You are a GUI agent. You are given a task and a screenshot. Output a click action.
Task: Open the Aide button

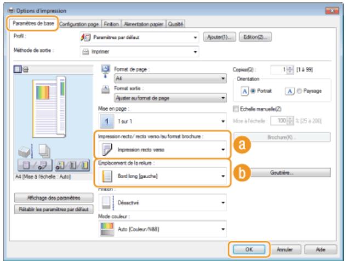[x=321, y=249]
